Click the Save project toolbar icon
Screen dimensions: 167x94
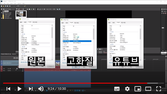(x=5, y=6)
